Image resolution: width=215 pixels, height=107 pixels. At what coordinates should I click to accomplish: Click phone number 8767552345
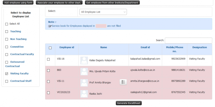pos(178,92)
